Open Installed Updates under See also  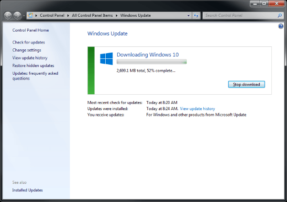pos(27,190)
